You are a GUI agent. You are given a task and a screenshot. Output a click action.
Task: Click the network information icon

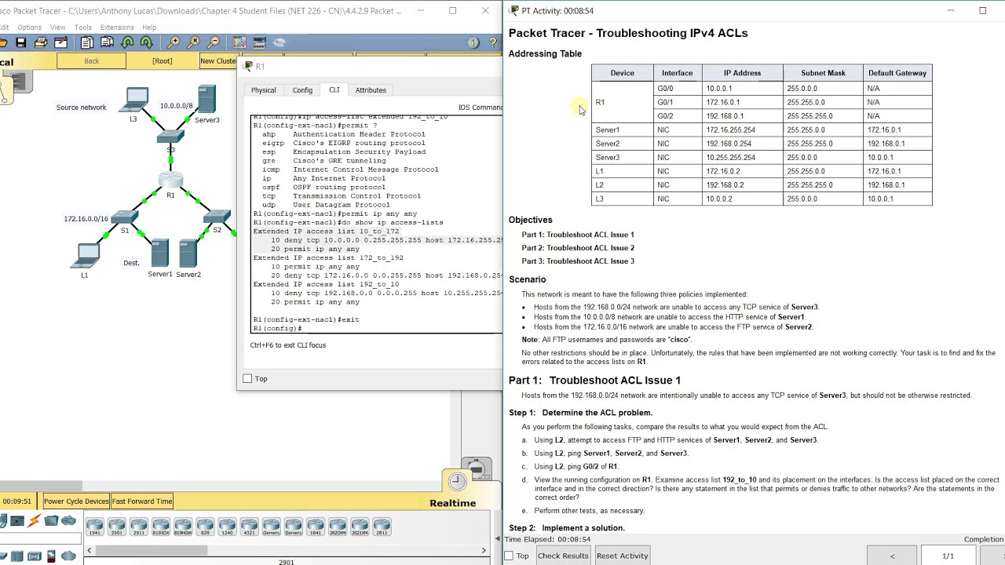473,43
